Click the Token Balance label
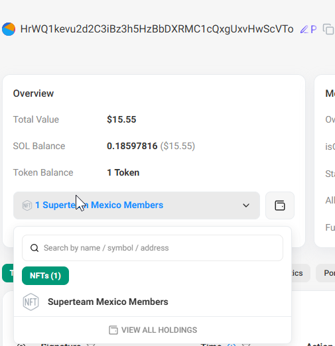 click(43, 172)
